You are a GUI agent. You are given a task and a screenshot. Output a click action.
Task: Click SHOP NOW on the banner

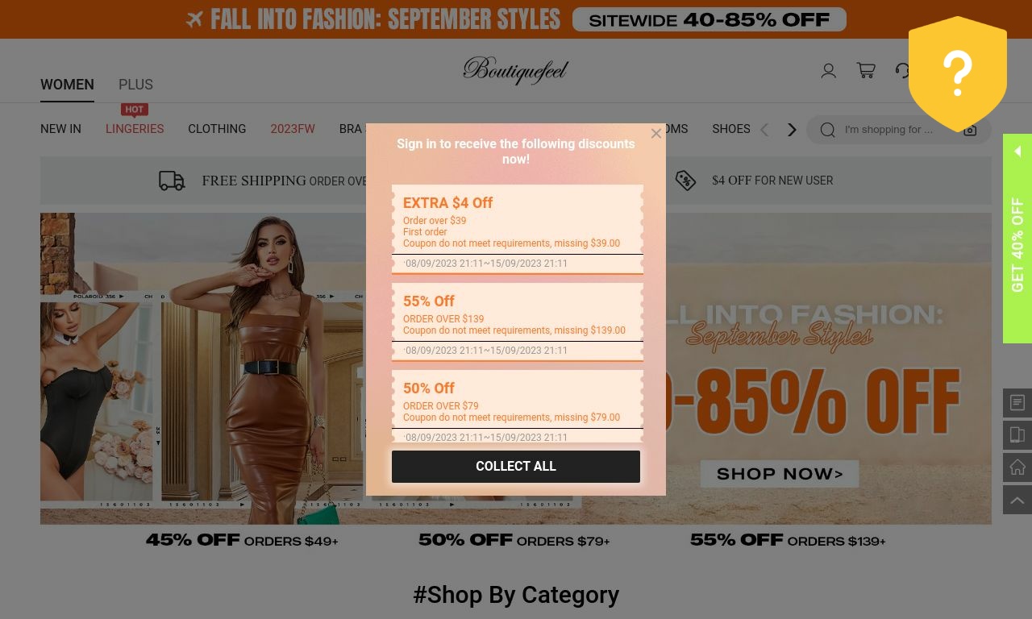click(780, 474)
